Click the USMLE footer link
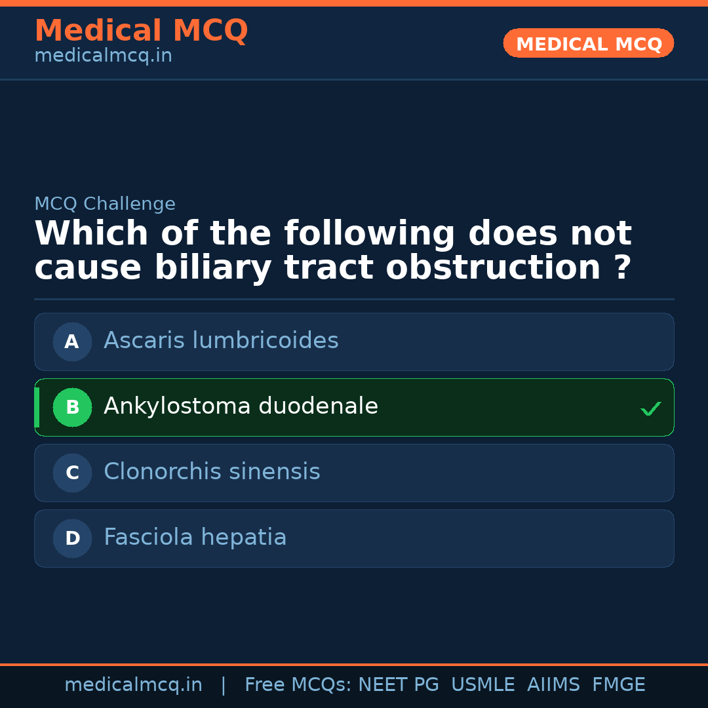The height and width of the screenshot is (708, 708). point(483,684)
